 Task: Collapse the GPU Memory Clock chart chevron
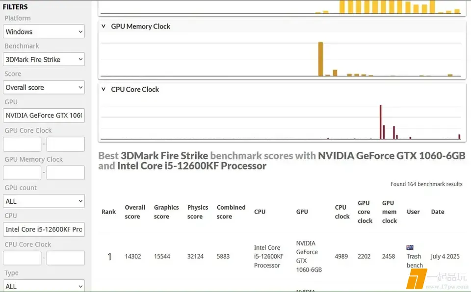104,26
